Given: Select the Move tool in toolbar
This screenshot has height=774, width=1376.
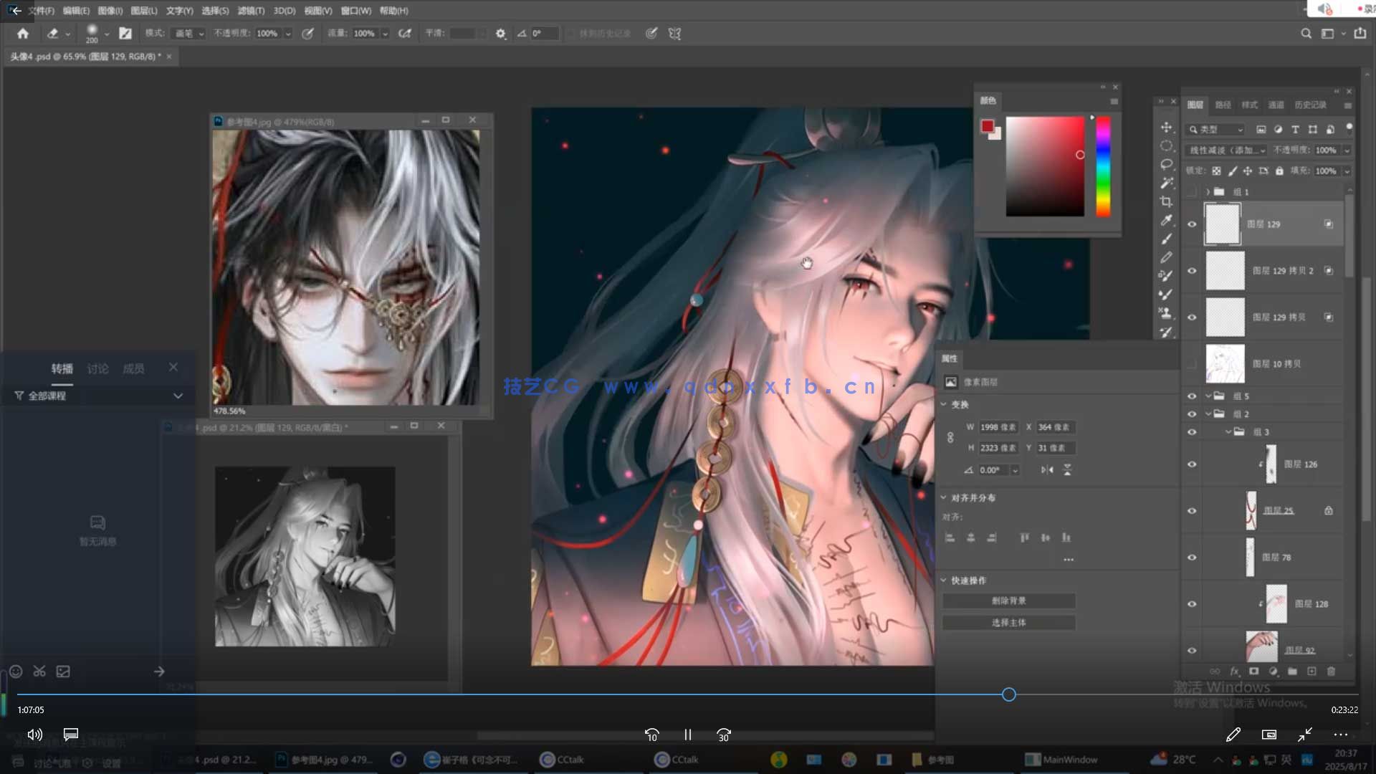Looking at the screenshot, I should point(1167,128).
